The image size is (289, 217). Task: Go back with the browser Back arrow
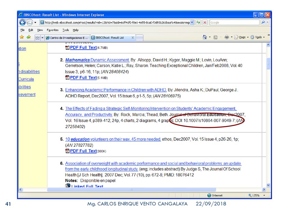pos(23,23)
